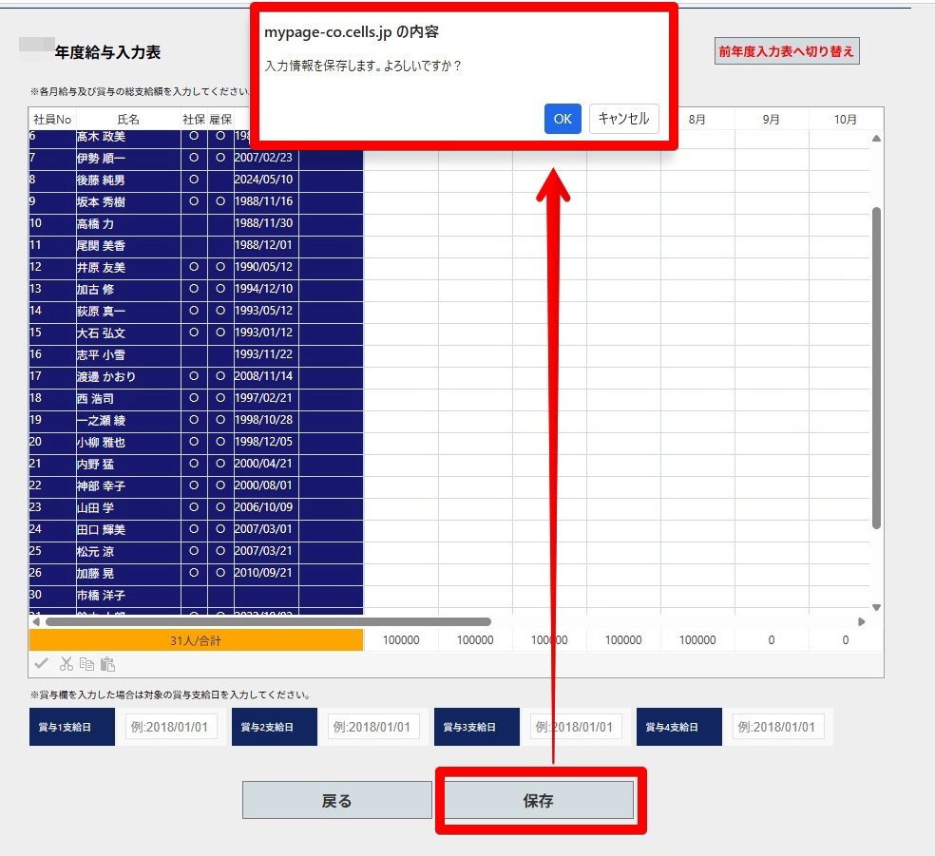Click the 社保 column header

[194, 119]
